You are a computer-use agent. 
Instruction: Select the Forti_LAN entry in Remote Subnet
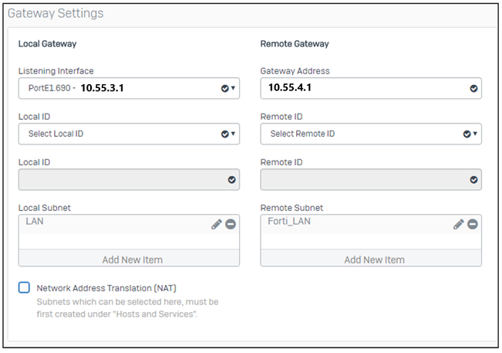click(288, 222)
